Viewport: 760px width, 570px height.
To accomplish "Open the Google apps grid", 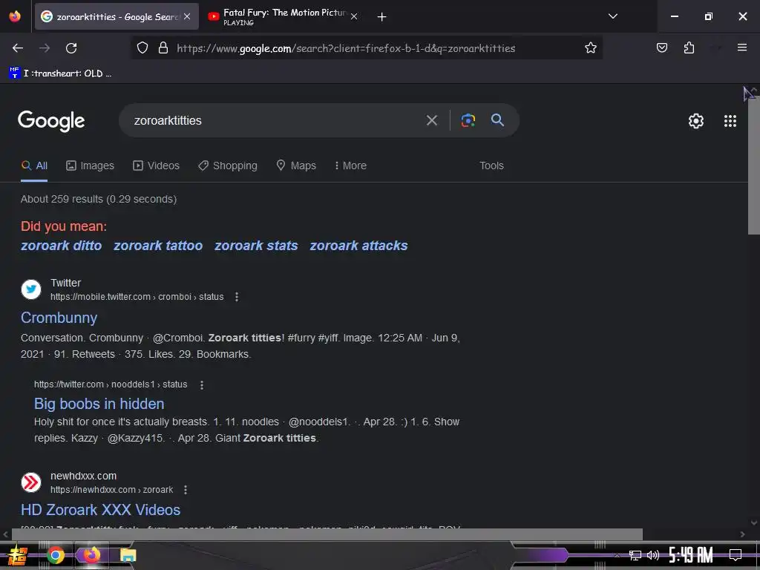I will (730, 121).
